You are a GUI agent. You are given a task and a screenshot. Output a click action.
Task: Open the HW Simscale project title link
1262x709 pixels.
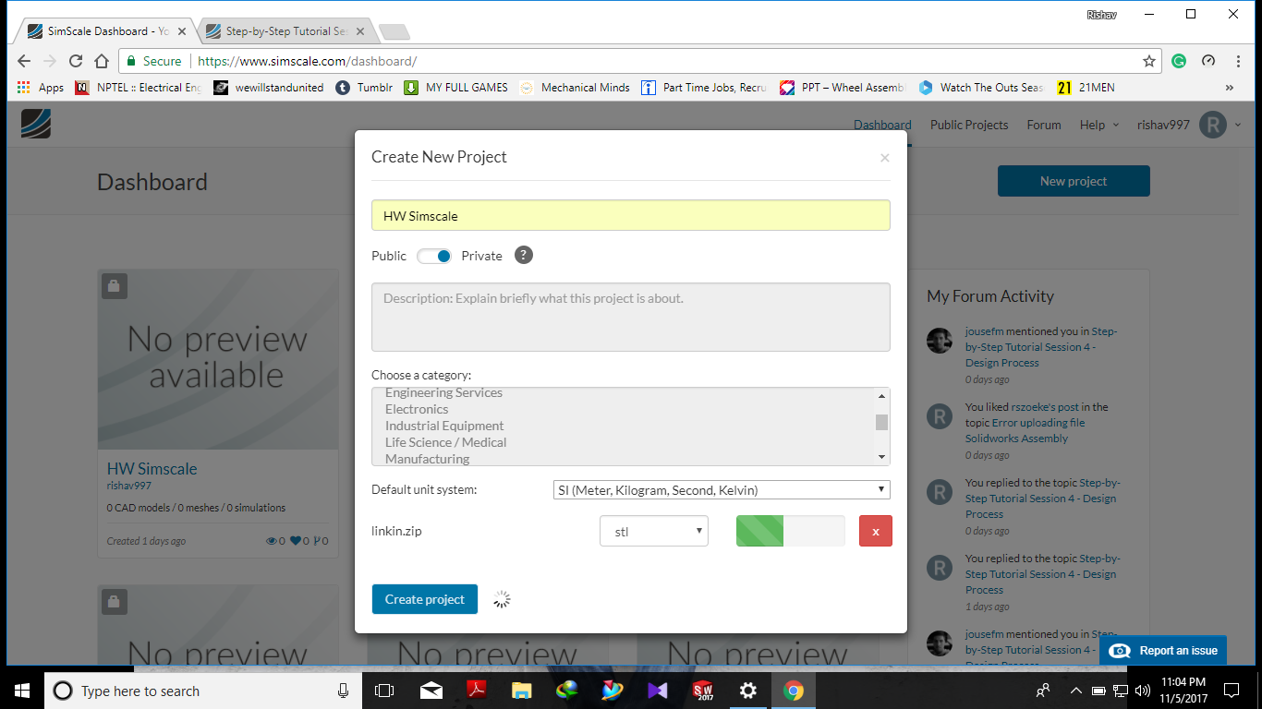click(x=152, y=469)
